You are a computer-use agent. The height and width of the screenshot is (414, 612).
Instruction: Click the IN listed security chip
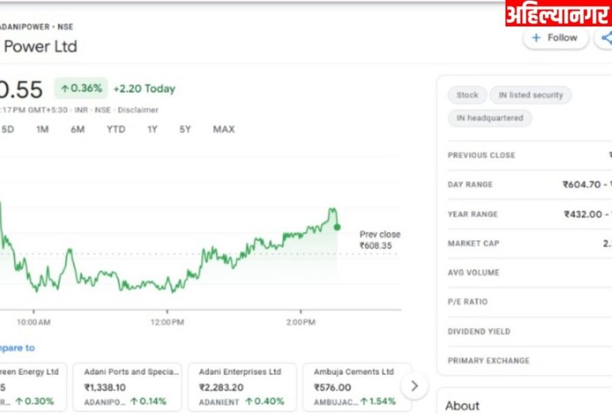point(530,95)
